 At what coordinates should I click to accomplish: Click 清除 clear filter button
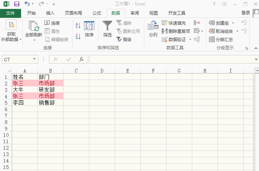(x=124, y=23)
